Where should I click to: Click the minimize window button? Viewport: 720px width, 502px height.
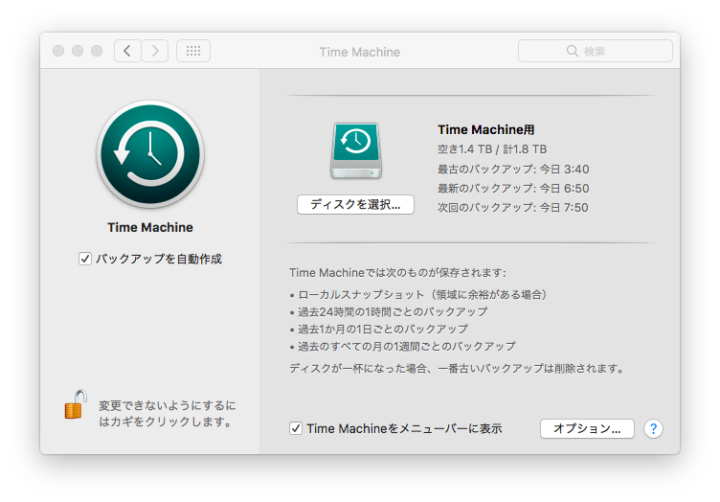78,51
